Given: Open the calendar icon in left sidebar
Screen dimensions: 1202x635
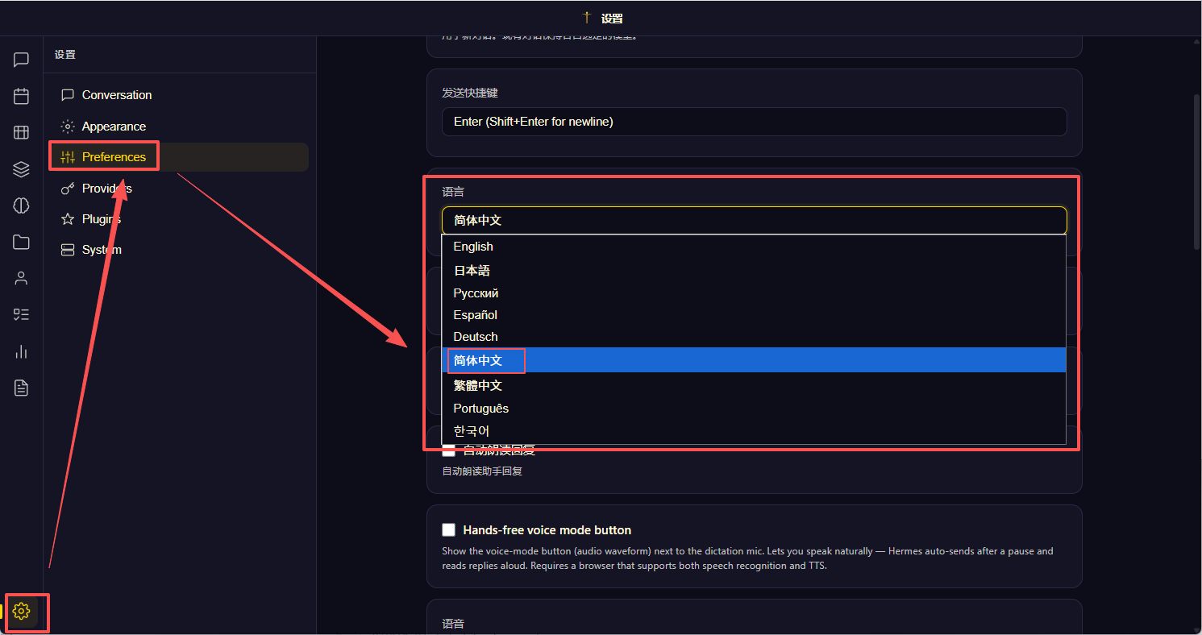Looking at the screenshot, I should coord(21,96).
